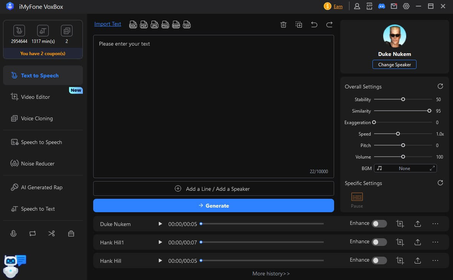Select the microphone recording tool in sidebar
The image size is (453, 280).
(13, 233)
